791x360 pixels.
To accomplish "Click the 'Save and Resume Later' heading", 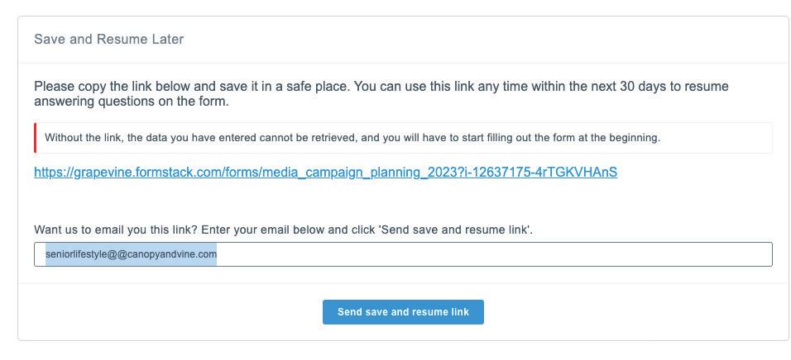I will (108, 40).
